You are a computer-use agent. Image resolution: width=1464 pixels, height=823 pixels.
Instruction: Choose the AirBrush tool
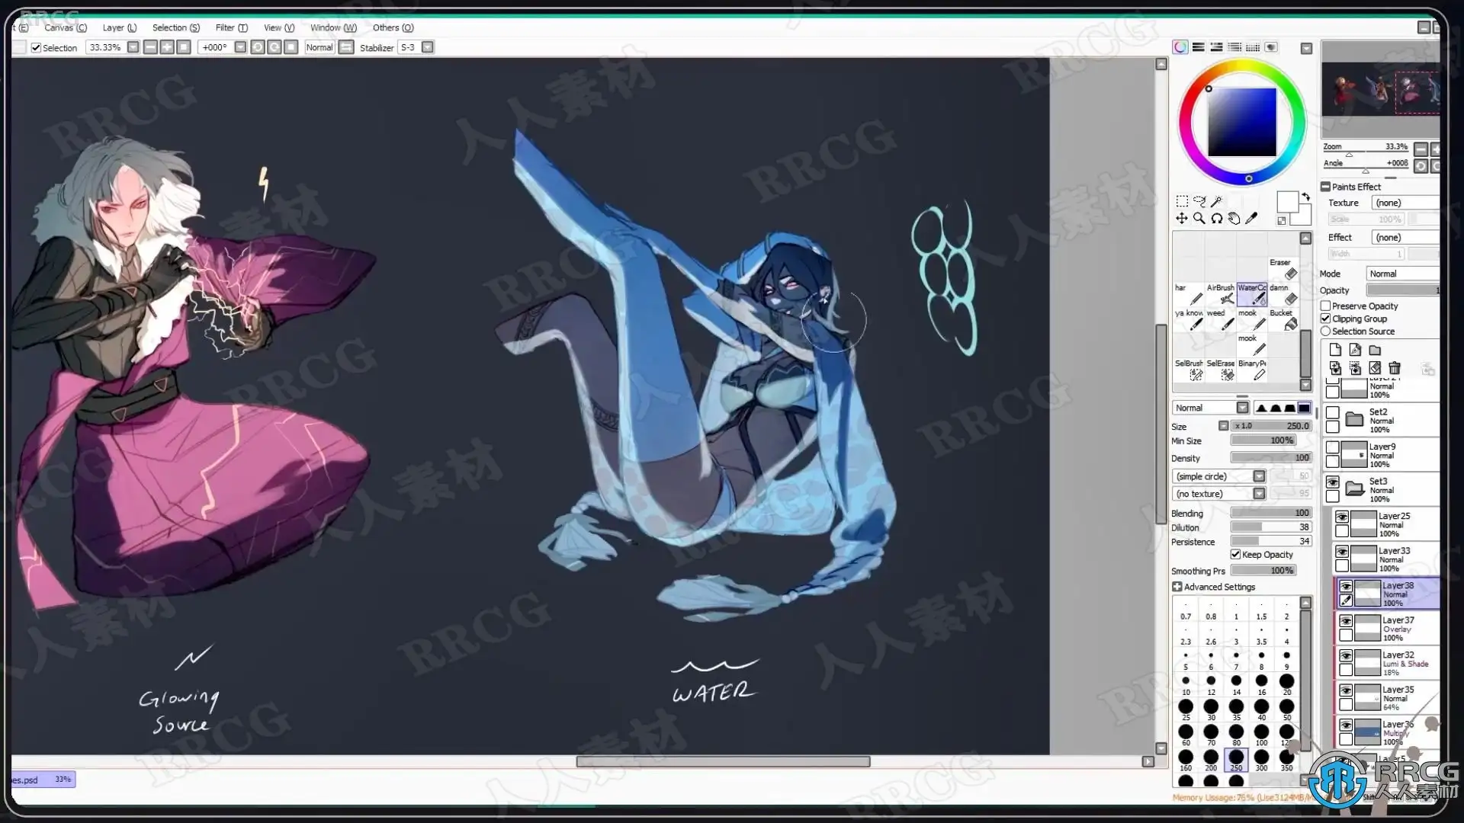(1222, 294)
